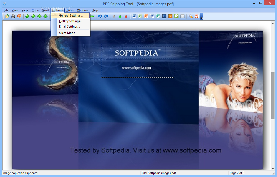Click the email envelope toolbar icon
Viewport: 277px width, 177px height.
click(x=182, y=16)
